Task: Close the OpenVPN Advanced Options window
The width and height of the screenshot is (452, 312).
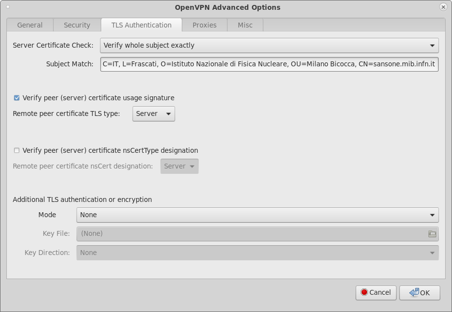Action: click(443, 7)
